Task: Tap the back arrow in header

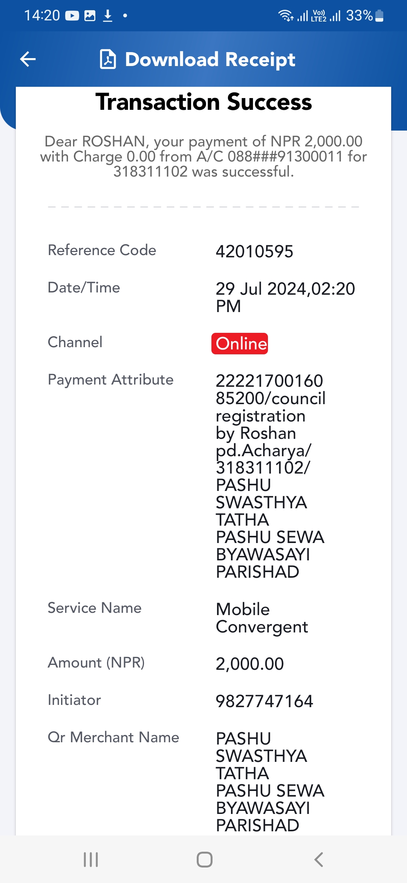Action: 28,59
